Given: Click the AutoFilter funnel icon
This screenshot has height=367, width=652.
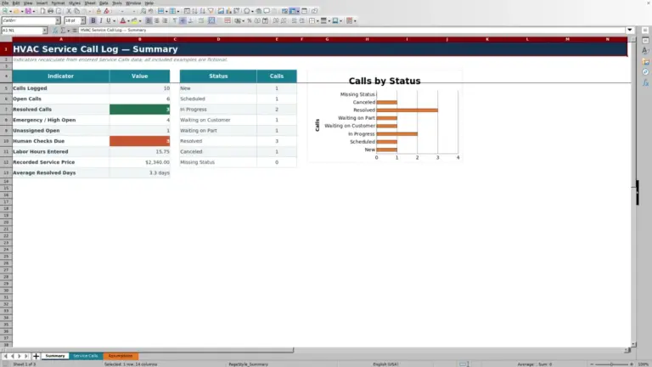Looking at the screenshot, I should (x=211, y=11).
